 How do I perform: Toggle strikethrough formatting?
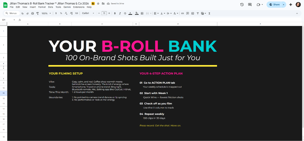125,13
